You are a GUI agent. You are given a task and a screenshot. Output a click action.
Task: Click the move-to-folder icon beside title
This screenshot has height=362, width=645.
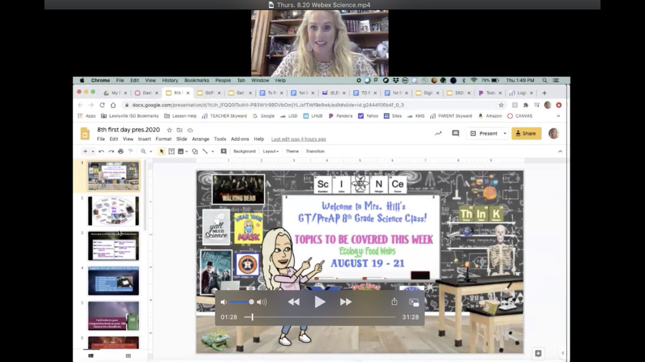180,130
